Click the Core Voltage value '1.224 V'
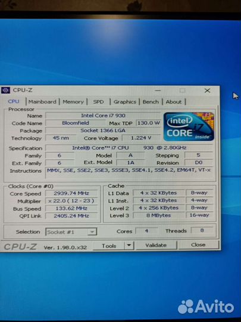This screenshot has width=241, height=322. point(141,138)
